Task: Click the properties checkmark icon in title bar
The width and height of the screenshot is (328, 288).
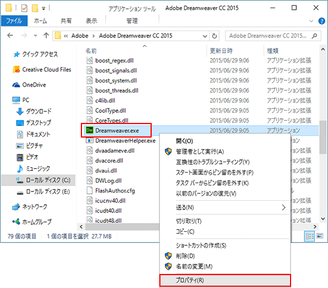Action: pyautogui.click(x=24, y=8)
